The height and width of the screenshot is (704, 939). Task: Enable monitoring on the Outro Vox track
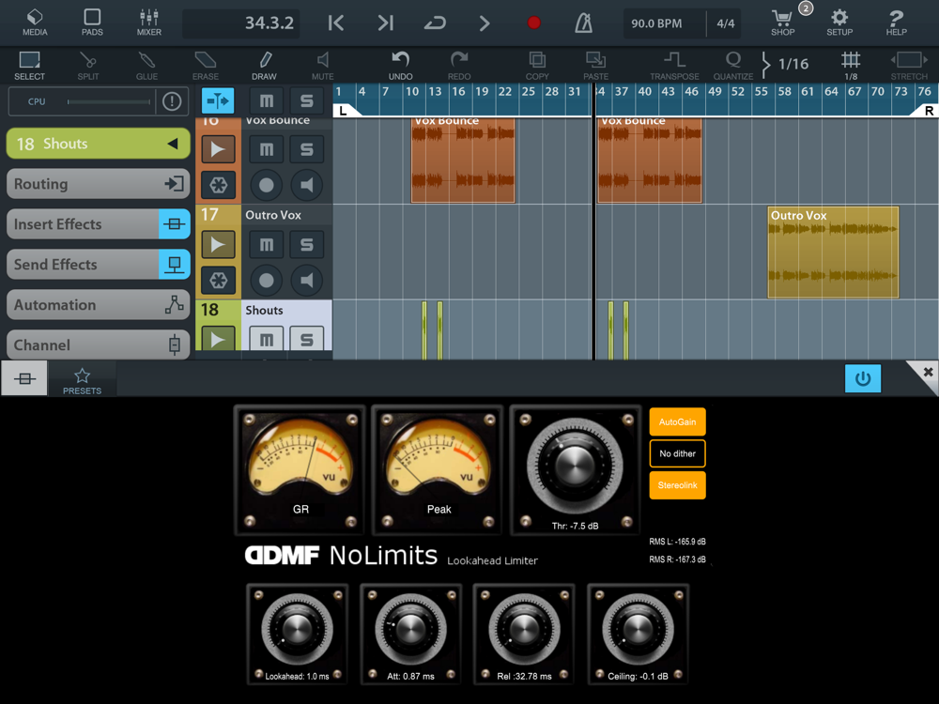(307, 280)
